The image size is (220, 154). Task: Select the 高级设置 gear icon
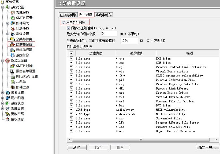tap(13, 34)
